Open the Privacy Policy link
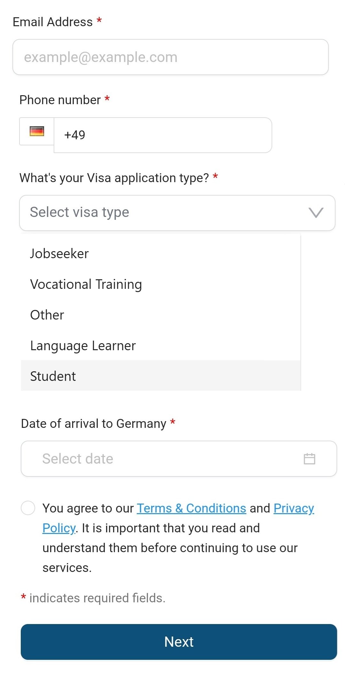This screenshot has height=679, width=345. [x=294, y=508]
